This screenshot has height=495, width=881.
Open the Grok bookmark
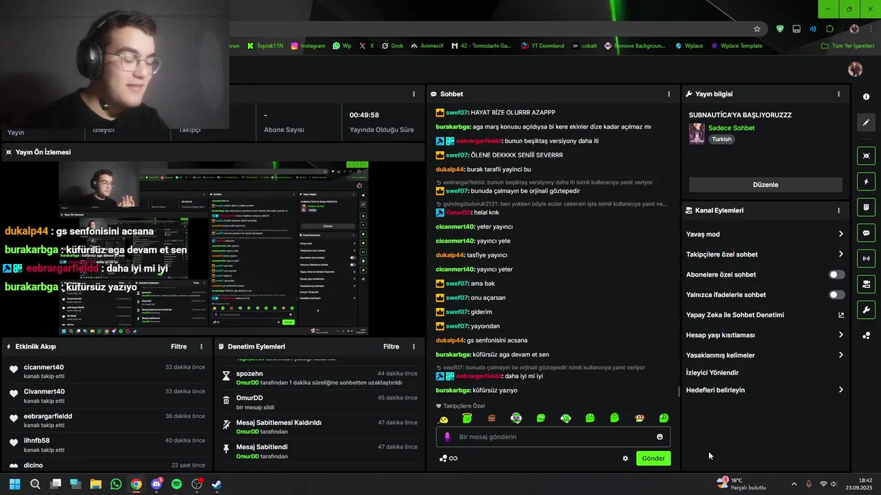392,46
